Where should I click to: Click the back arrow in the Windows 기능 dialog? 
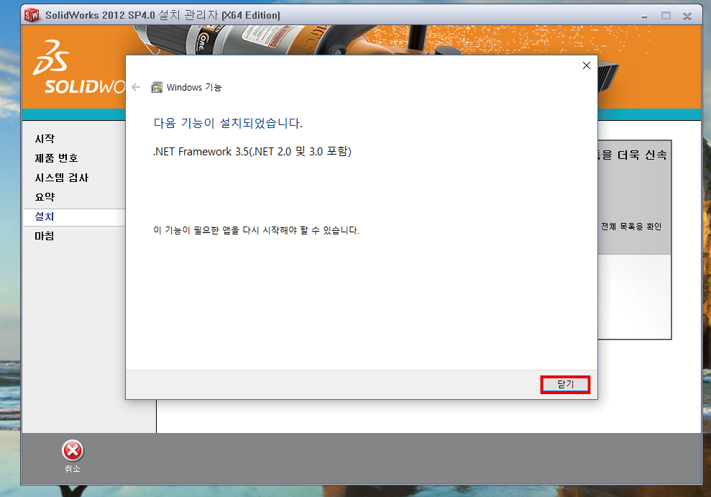pyautogui.click(x=136, y=87)
